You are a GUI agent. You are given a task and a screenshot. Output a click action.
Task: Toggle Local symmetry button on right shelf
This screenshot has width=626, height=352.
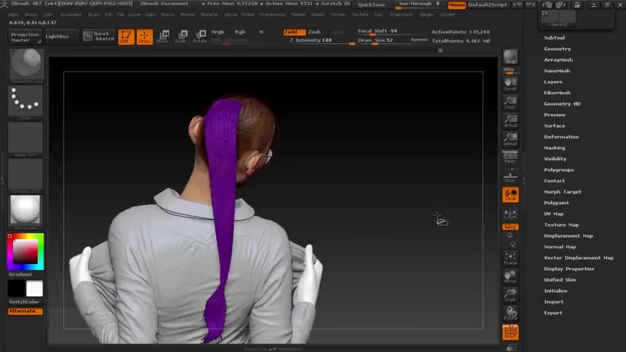coord(510,194)
